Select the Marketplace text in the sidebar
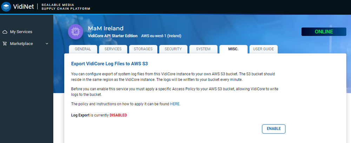Screen dimensions: 351x143 (x=21, y=44)
